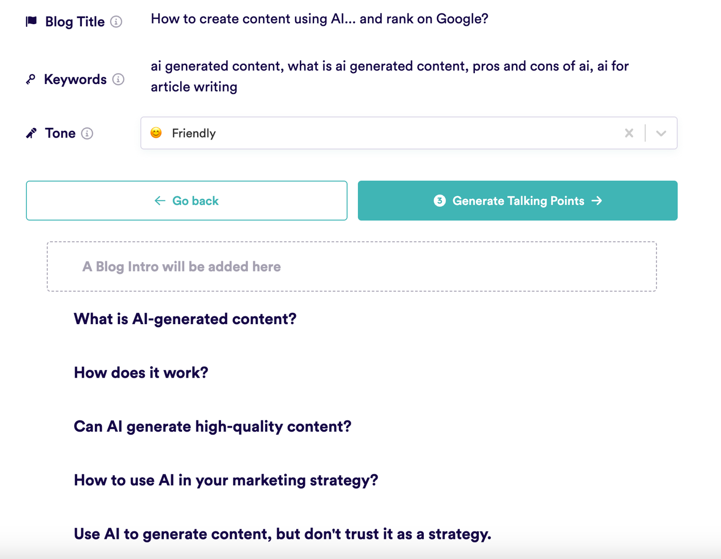Select the heading What is AI-generated content?
The height and width of the screenshot is (559, 721).
click(x=184, y=319)
